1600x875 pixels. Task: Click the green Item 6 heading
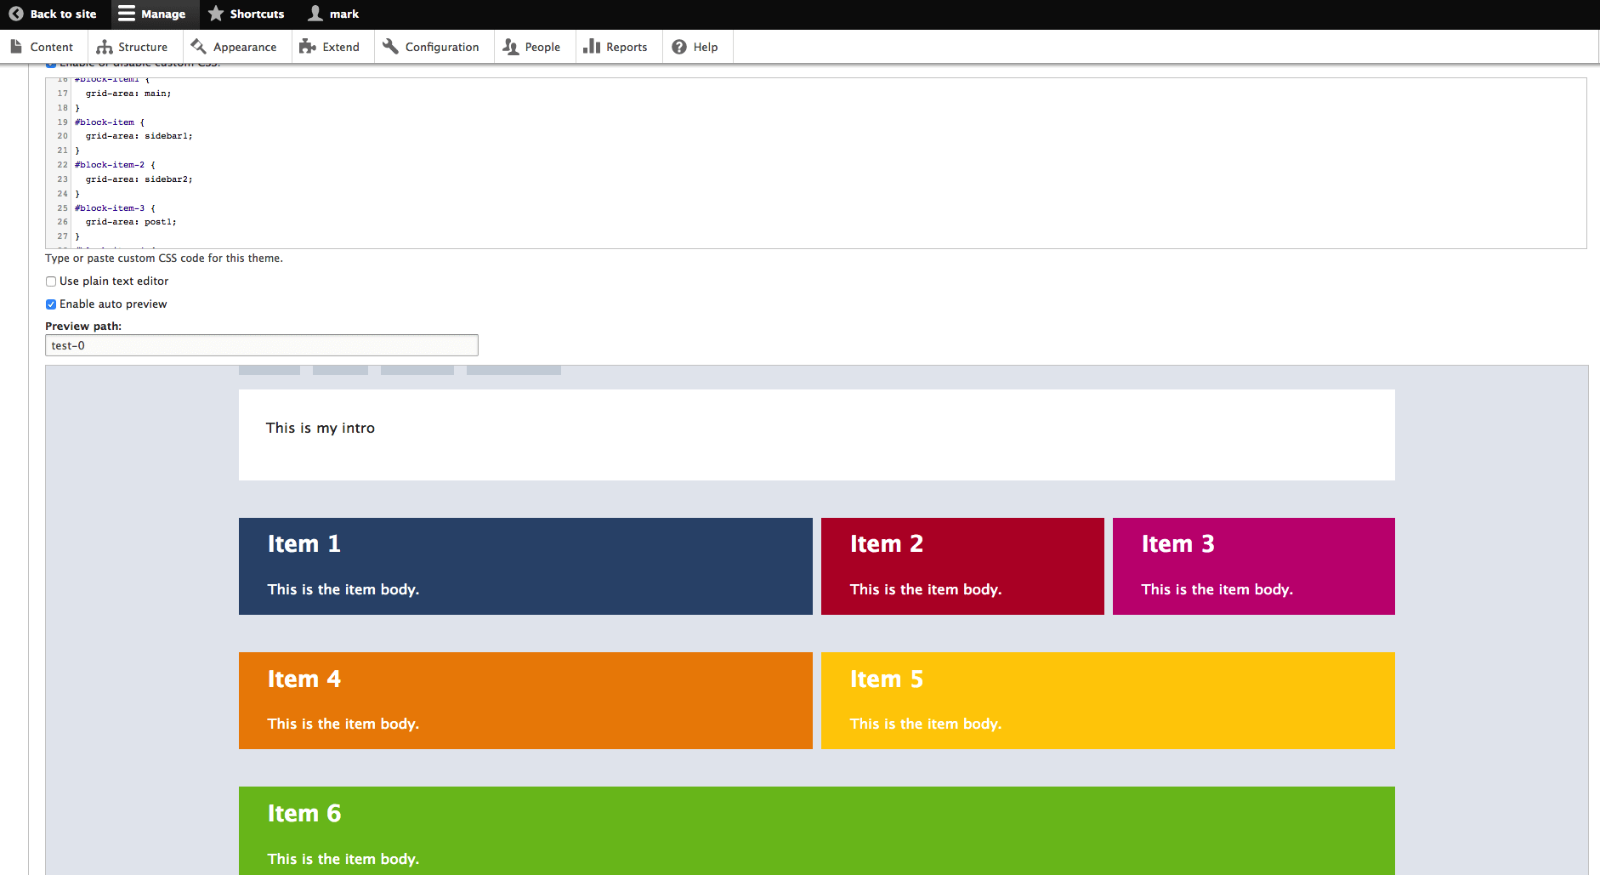[304, 814]
